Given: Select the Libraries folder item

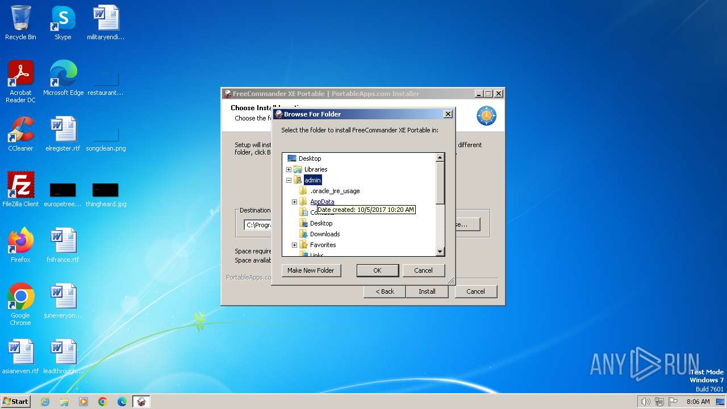Looking at the screenshot, I should pyautogui.click(x=316, y=169).
